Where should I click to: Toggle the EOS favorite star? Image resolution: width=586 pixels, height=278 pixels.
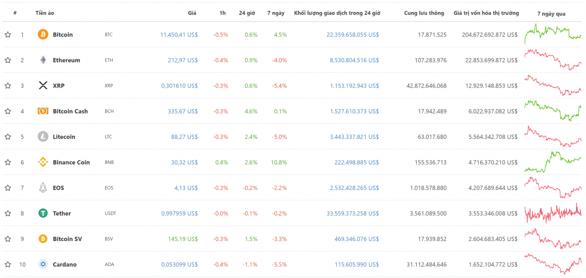pyautogui.click(x=8, y=188)
